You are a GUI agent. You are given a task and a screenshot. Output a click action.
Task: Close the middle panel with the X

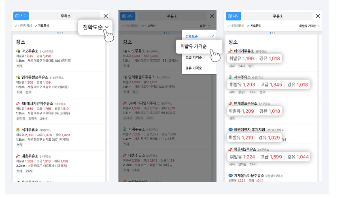coord(212,16)
